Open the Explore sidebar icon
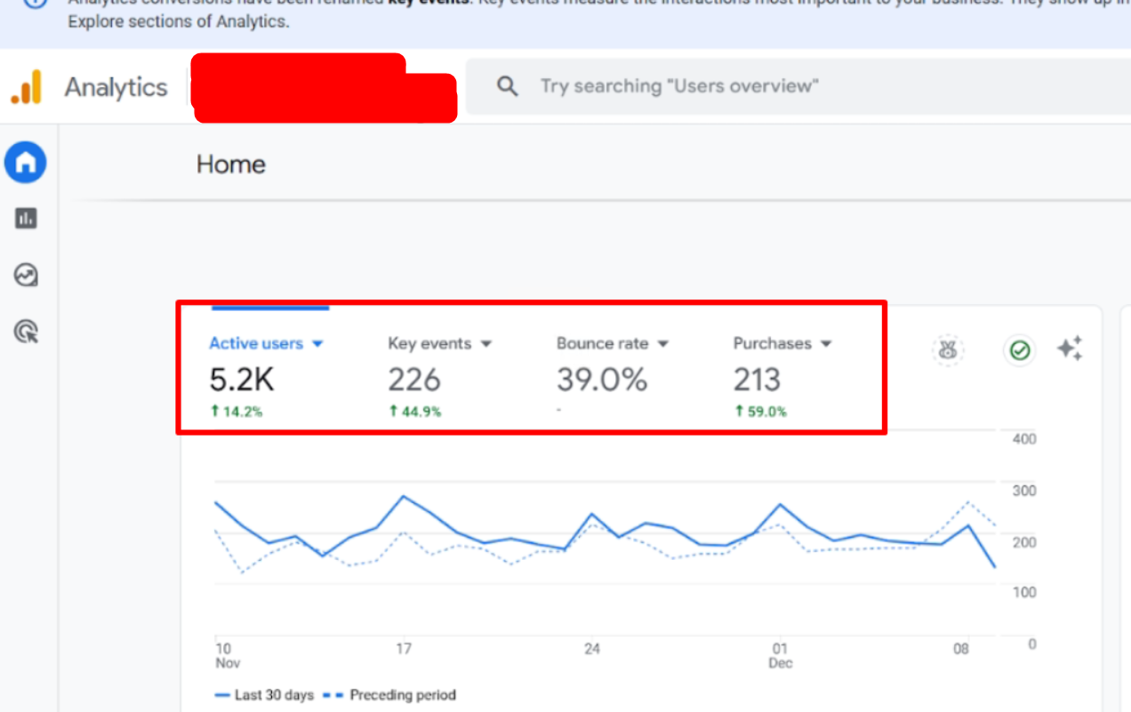This screenshot has height=712, width=1131. click(26, 275)
